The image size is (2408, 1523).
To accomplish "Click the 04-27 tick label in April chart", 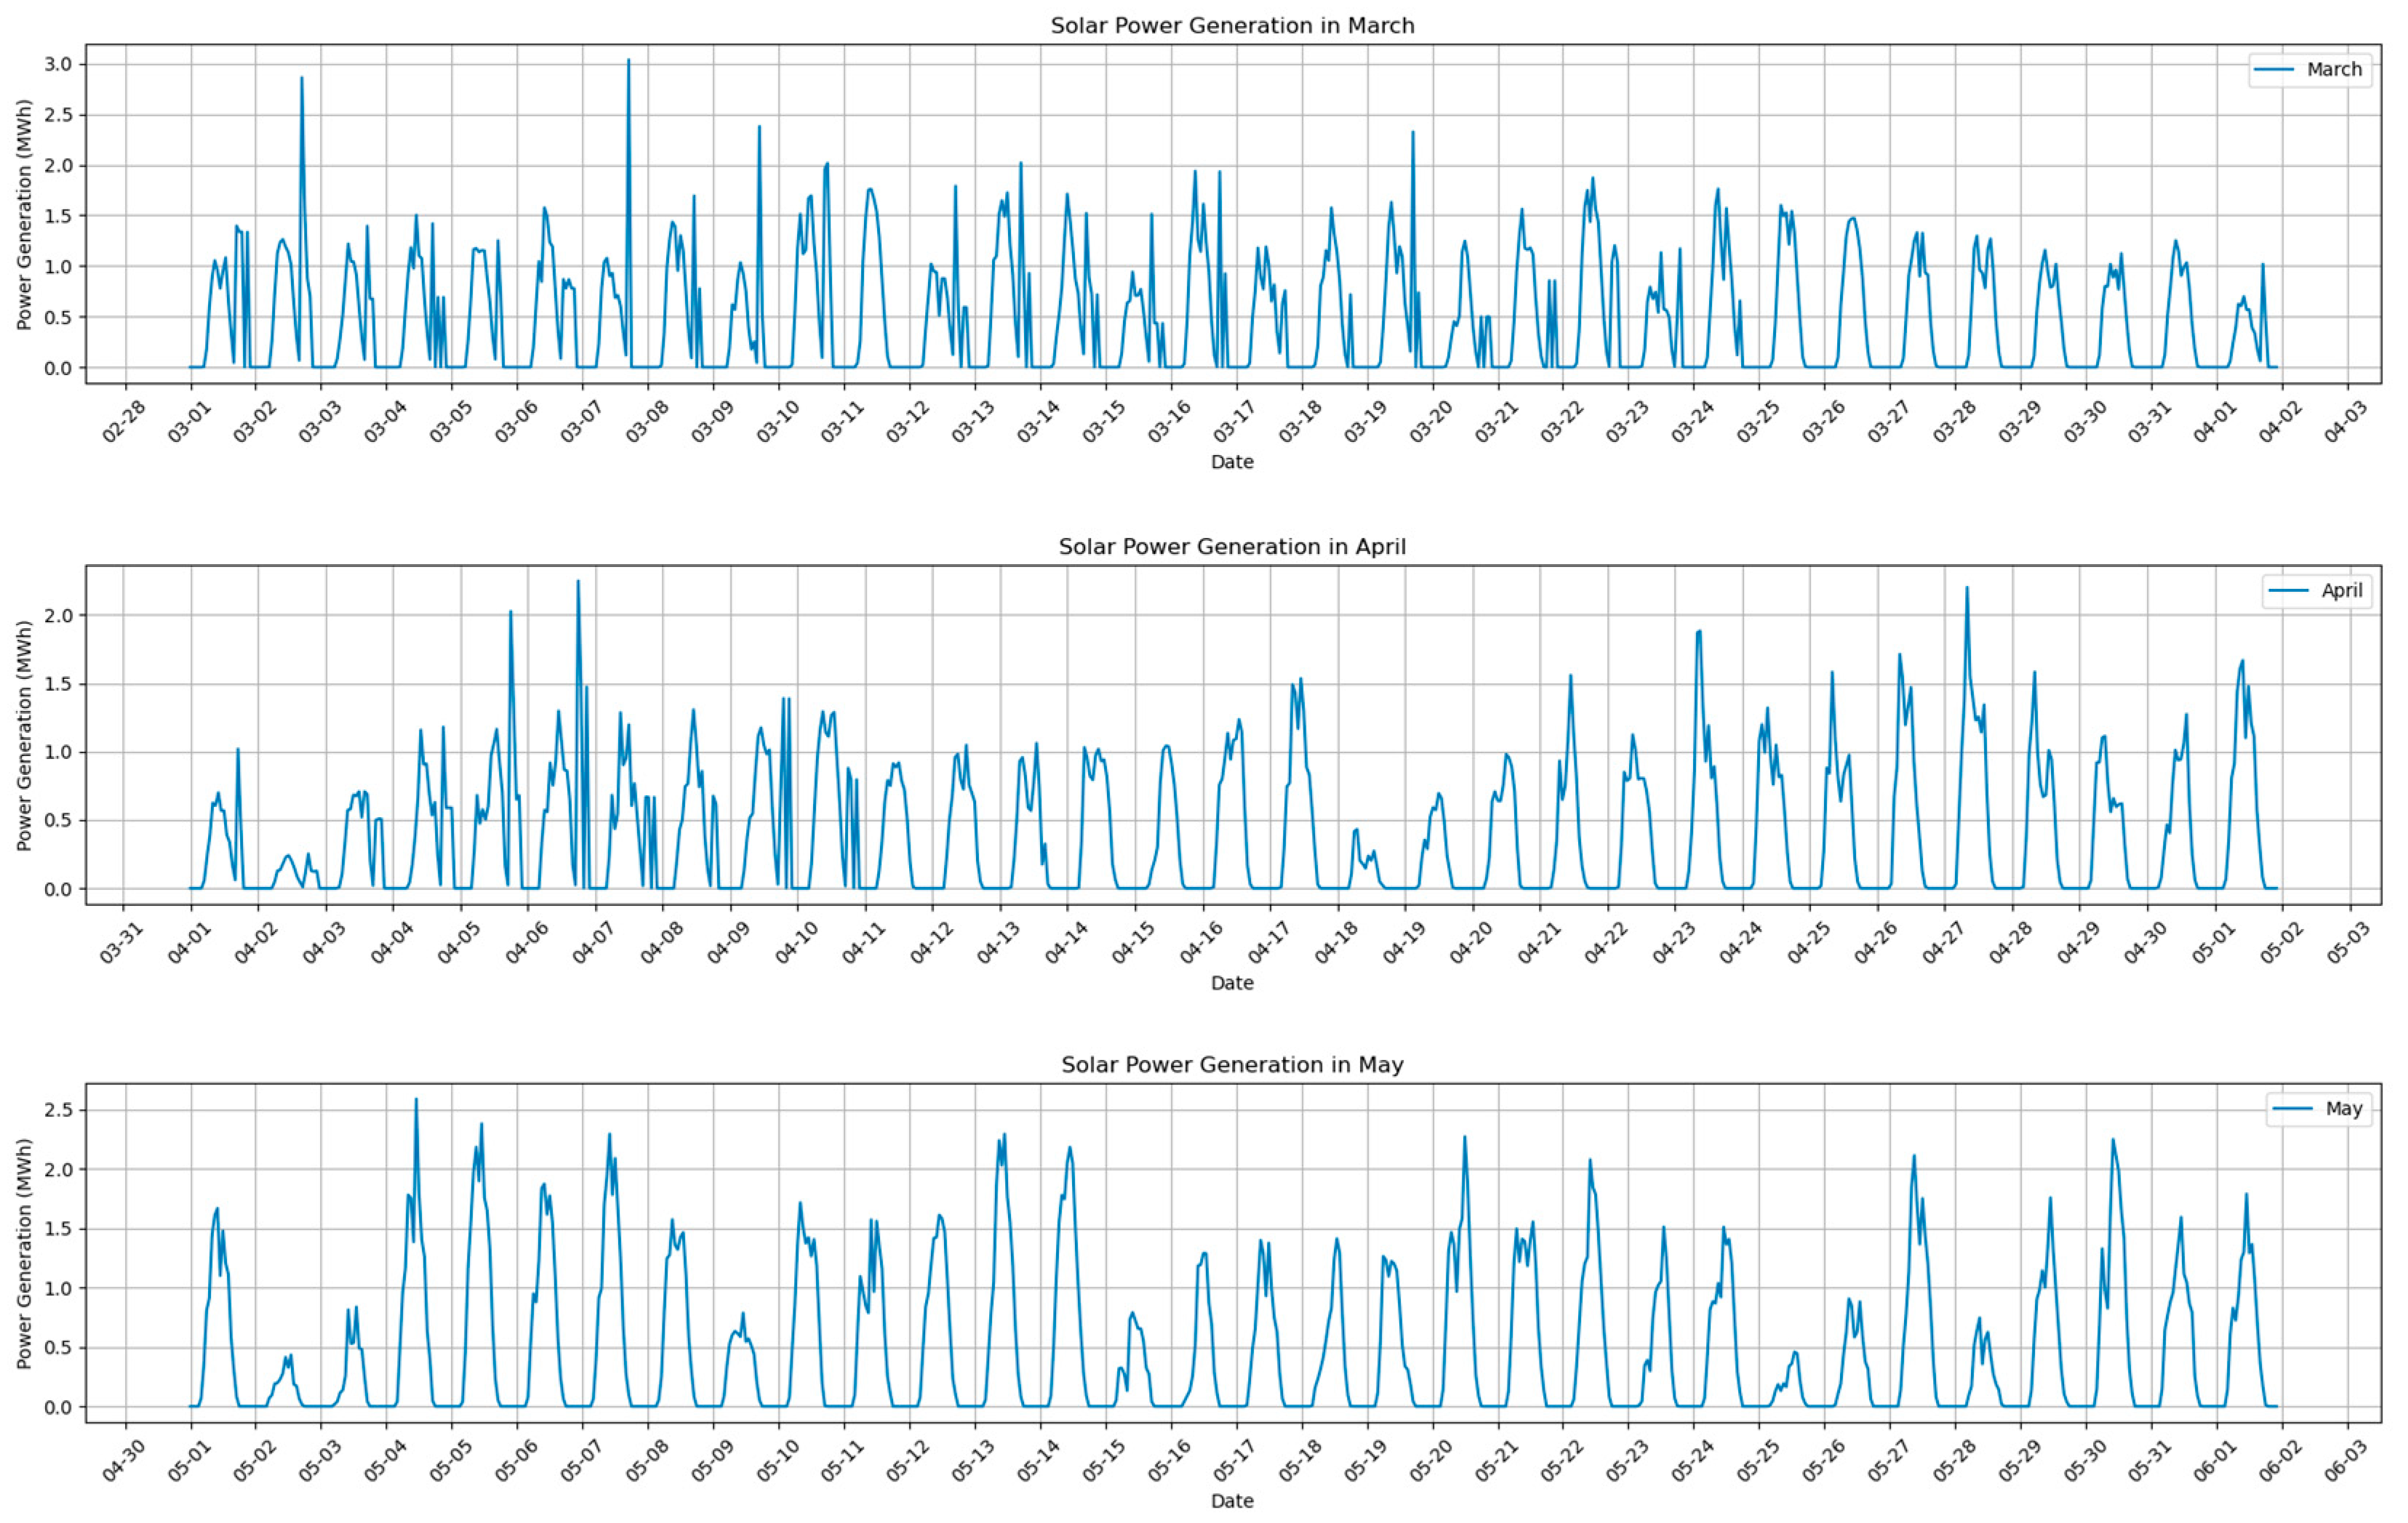I will (1943, 942).
